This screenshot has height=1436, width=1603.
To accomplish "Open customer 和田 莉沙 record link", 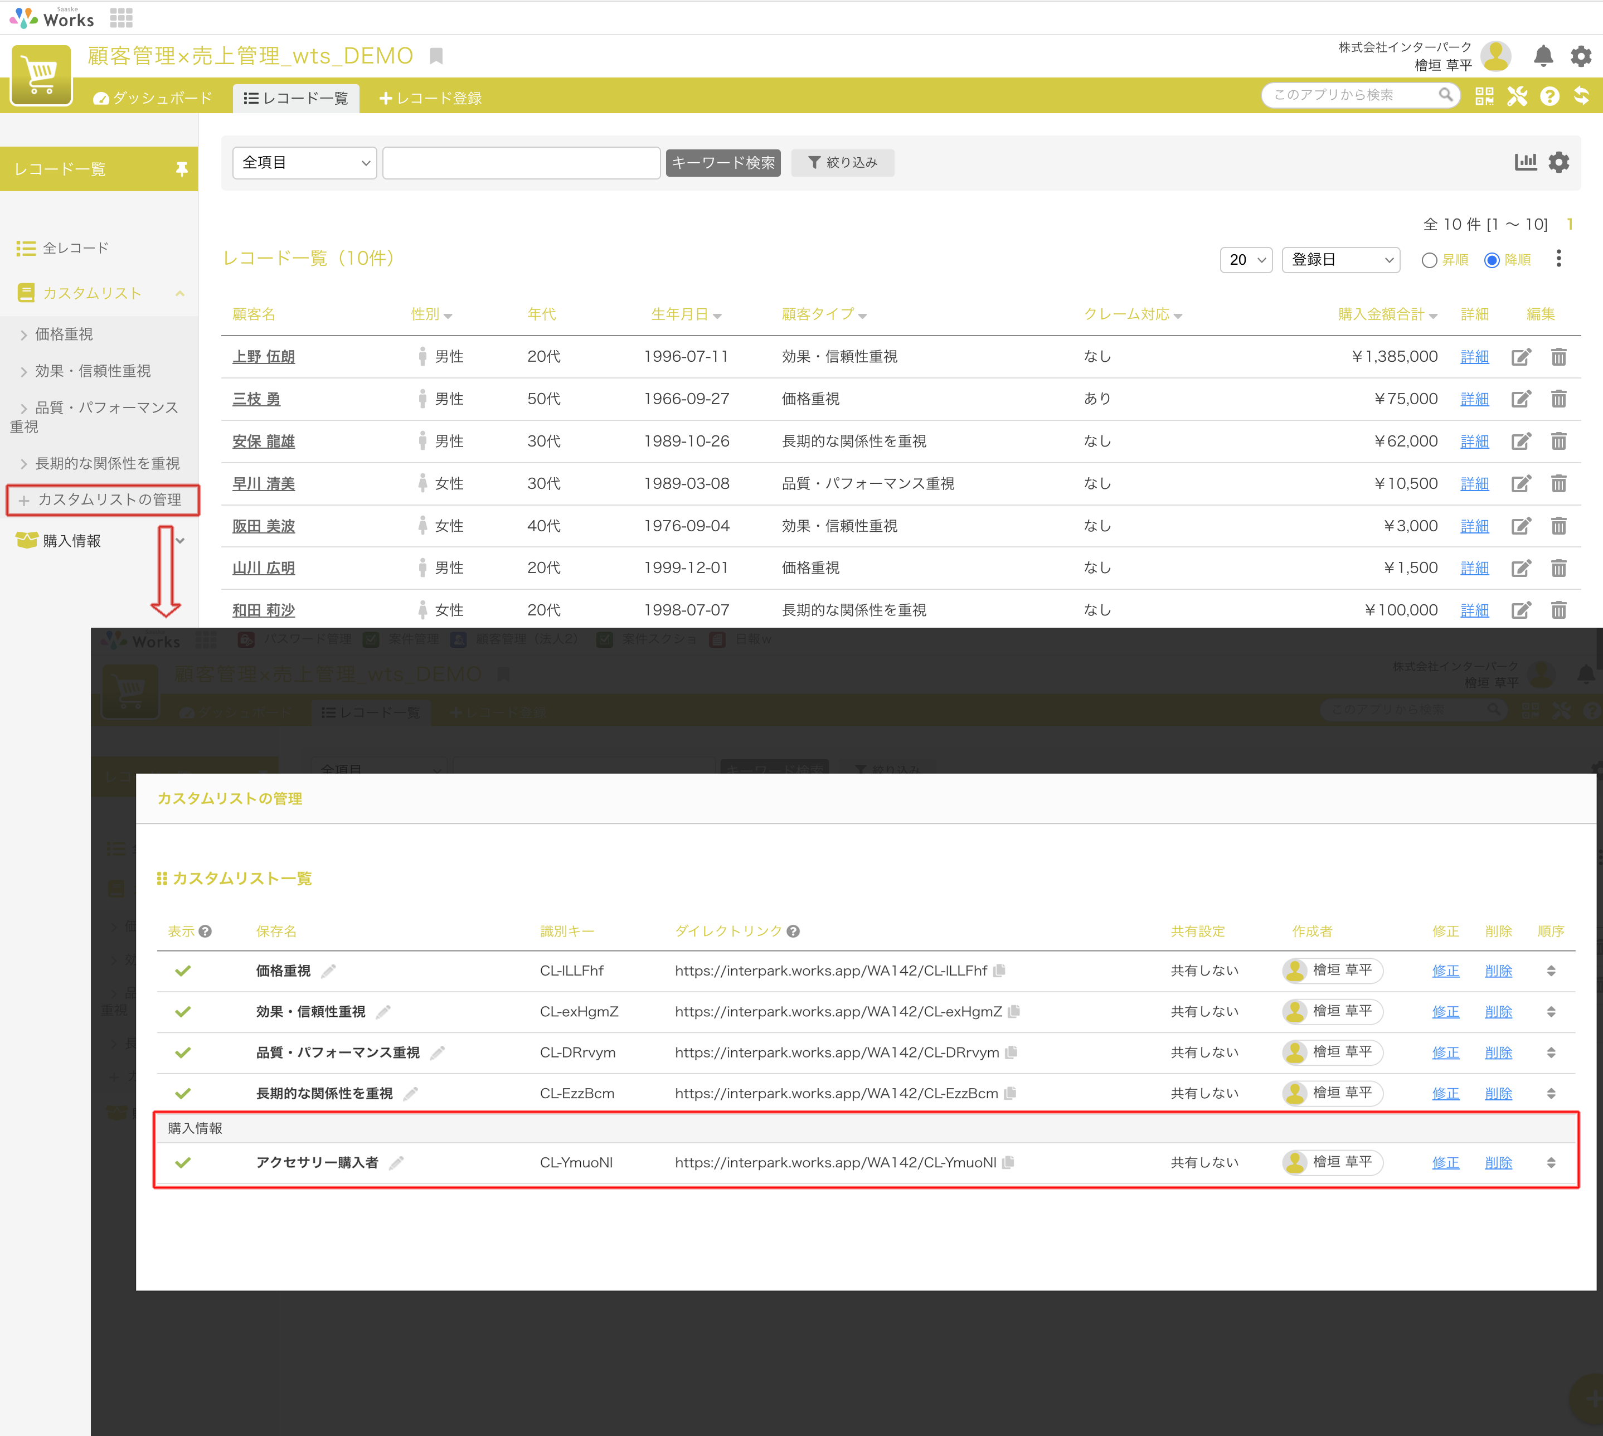I will (264, 610).
